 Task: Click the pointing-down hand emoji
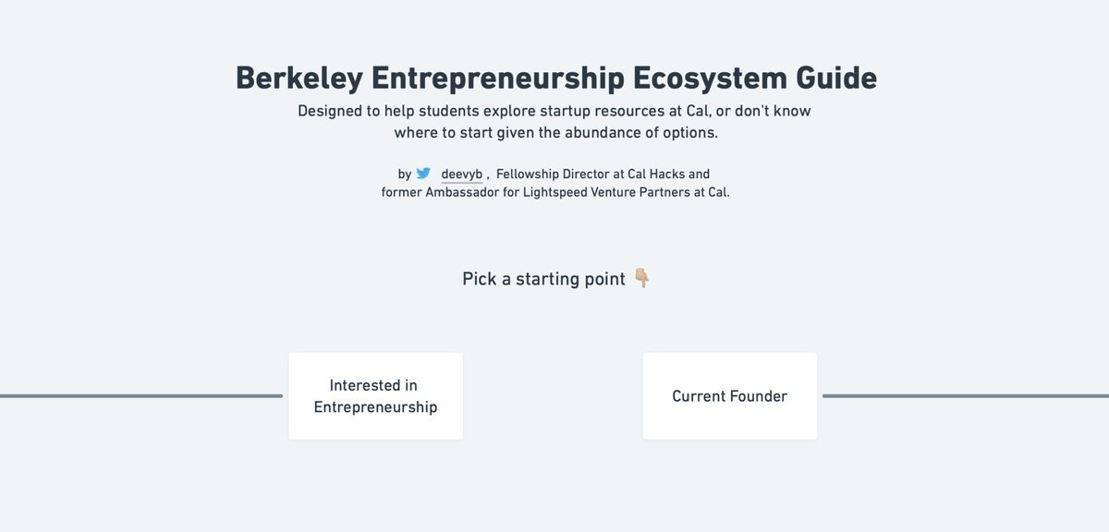click(642, 279)
